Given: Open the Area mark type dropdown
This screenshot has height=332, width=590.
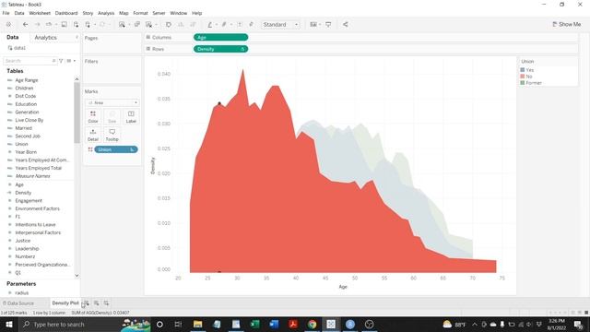Looking at the screenshot, I should pos(112,102).
